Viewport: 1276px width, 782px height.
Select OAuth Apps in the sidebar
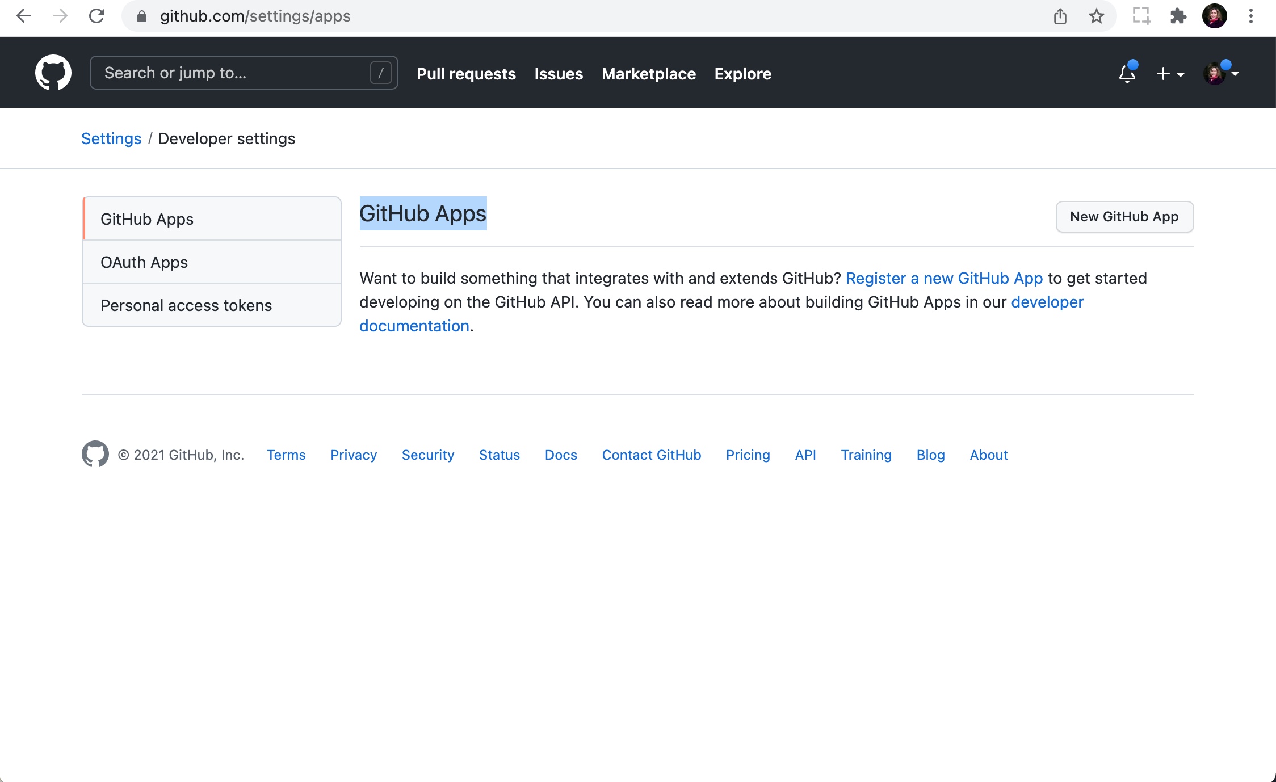click(x=144, y=262)
